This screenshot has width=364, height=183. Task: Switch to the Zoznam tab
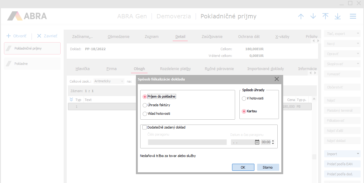click(x=152, y=37)
